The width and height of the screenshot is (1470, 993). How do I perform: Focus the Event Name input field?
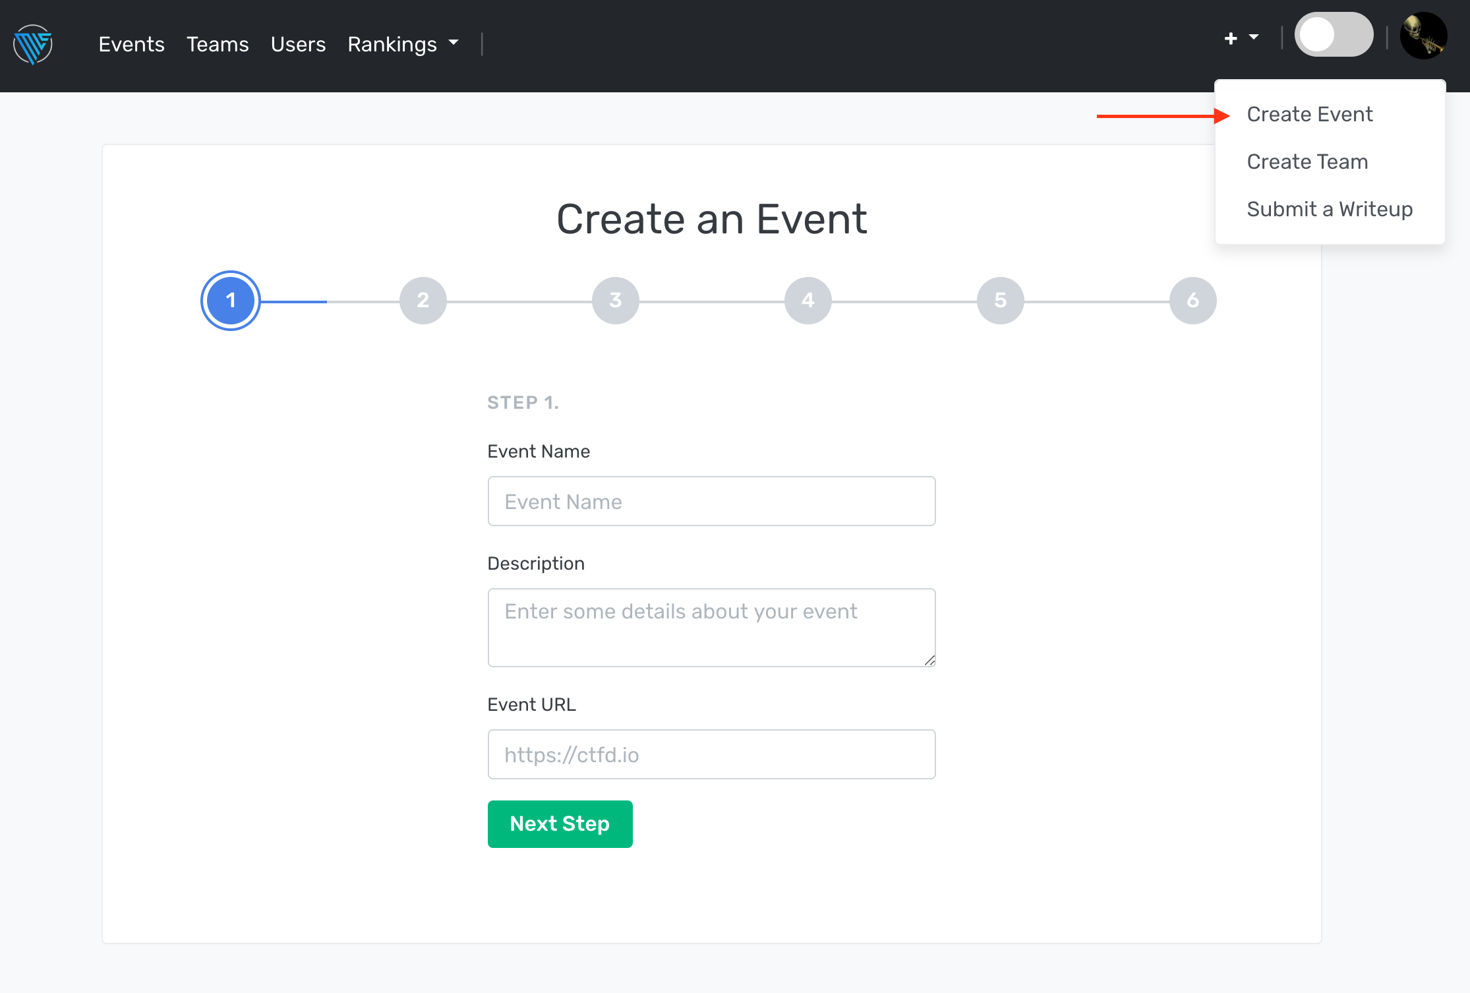click(x=711, y=501)
